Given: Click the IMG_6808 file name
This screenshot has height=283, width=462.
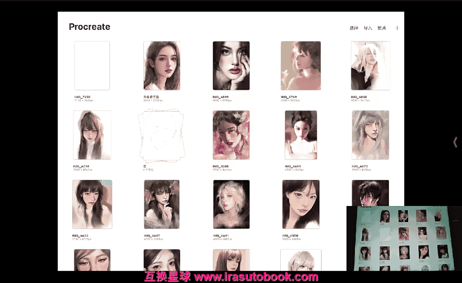Looking at the screenshot, I should click(x=359, y=97).
